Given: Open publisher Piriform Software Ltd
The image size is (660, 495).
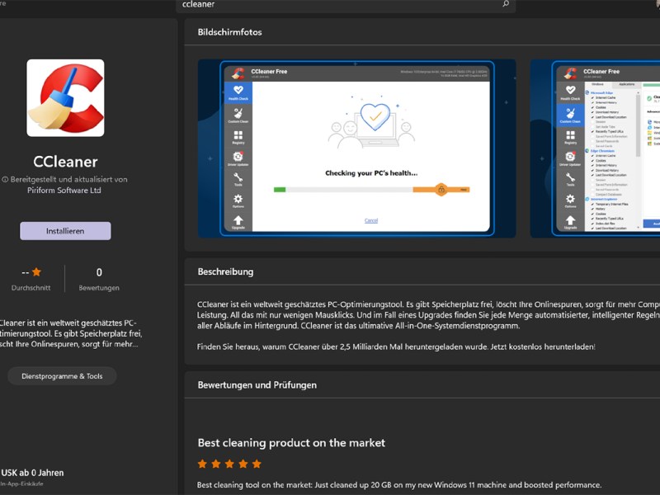Looking at the screenshot, I should pyautogui.click(x=64, y=191).
